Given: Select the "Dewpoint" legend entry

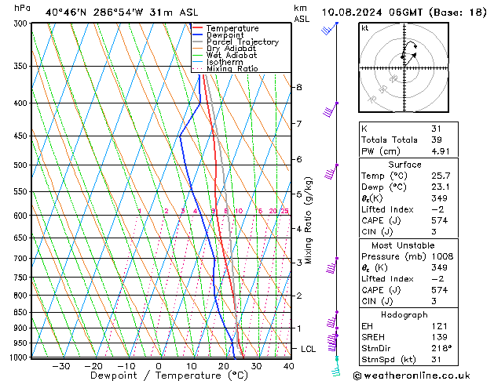Looking at the screenshot, I should [x=225, y=35].
